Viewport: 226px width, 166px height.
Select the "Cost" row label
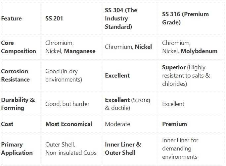[x=7, y=124]
